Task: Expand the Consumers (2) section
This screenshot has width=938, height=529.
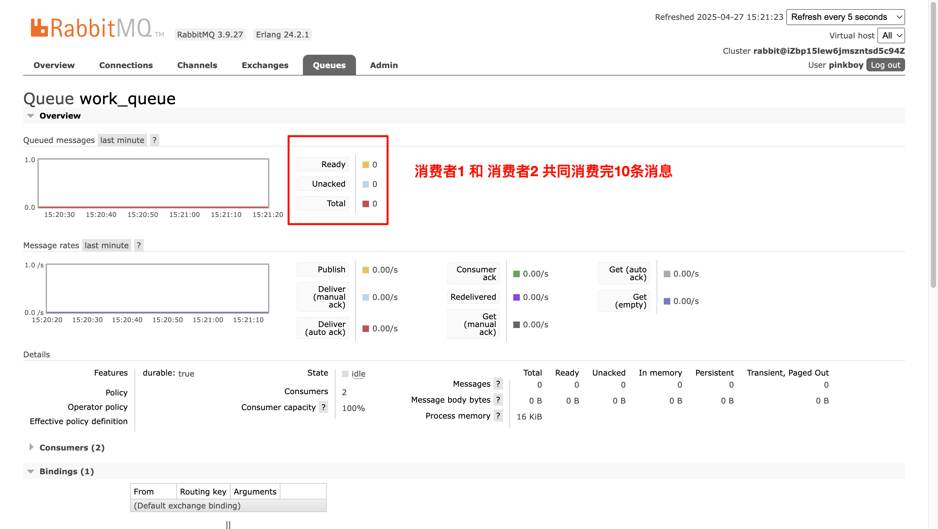Action: coord(72,448)
